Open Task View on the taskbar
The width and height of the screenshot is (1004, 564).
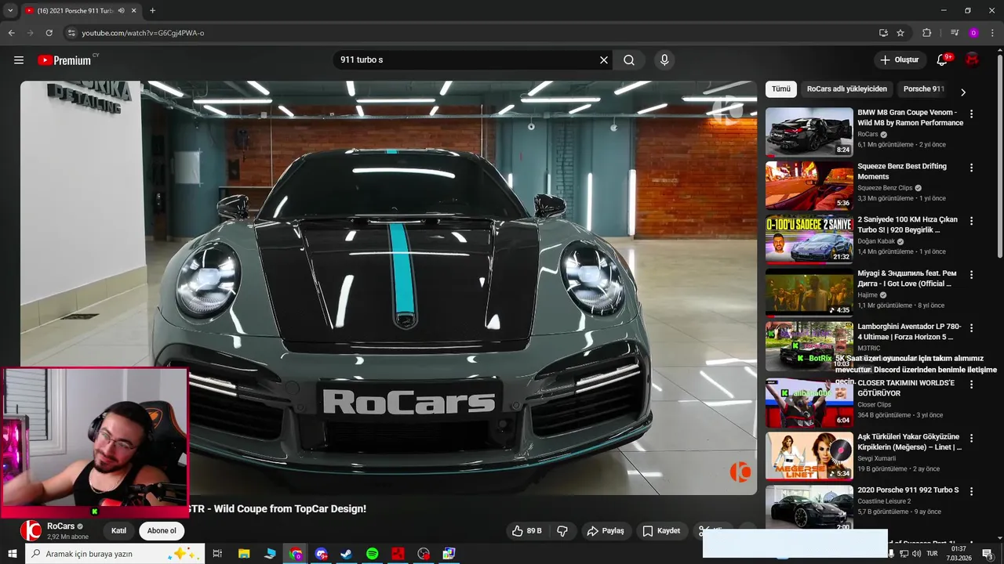tap(217, 554)
